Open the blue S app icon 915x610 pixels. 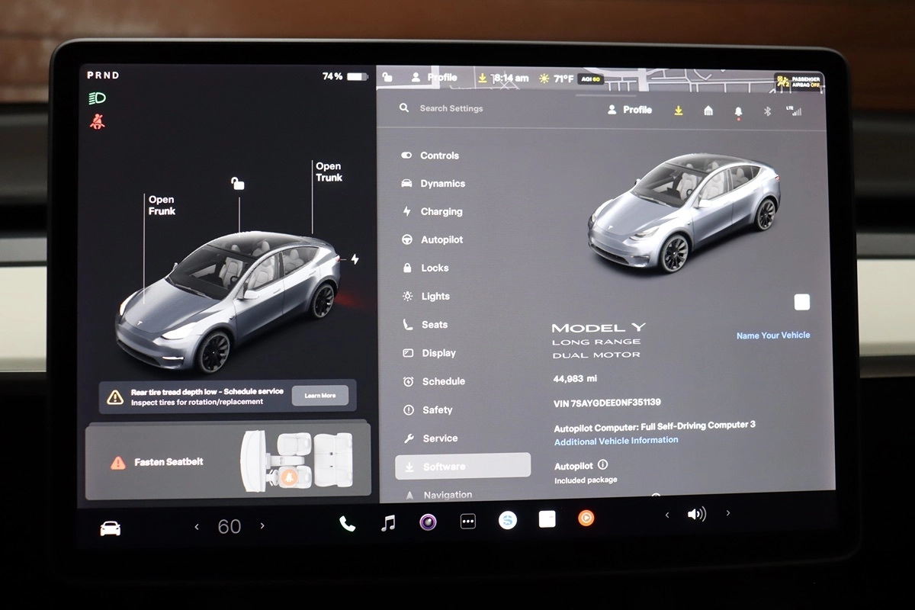pos(508,520)
